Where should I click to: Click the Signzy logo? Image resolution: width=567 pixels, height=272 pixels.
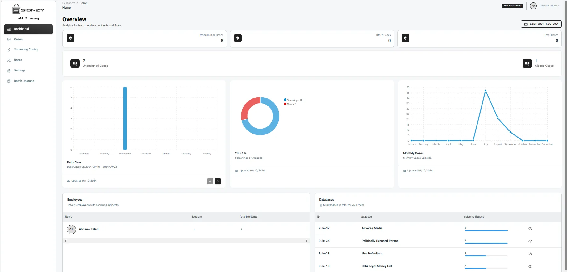click(28, 9)
